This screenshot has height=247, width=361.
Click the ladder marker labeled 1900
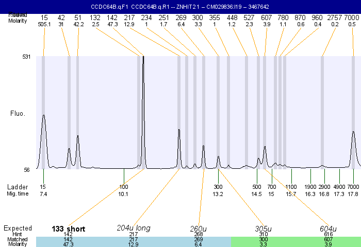pos(310,187)
